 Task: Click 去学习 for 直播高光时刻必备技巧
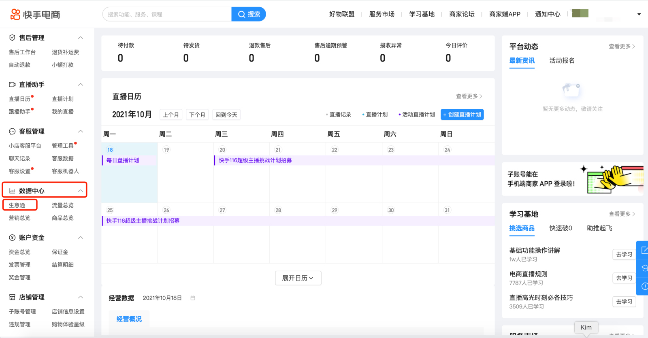(x=624, y=302)
